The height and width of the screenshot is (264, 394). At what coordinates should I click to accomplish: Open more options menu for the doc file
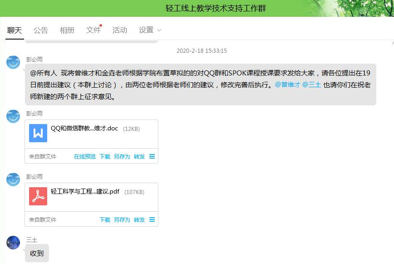(152, 156)
